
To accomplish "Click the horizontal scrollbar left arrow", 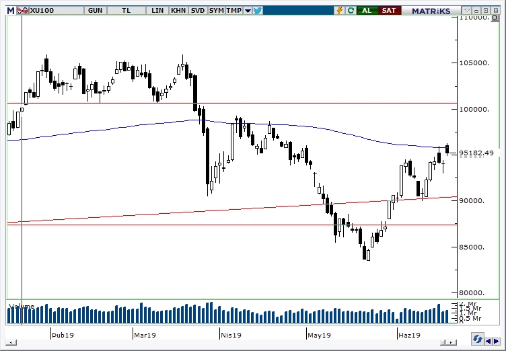I will pos(11,342).
